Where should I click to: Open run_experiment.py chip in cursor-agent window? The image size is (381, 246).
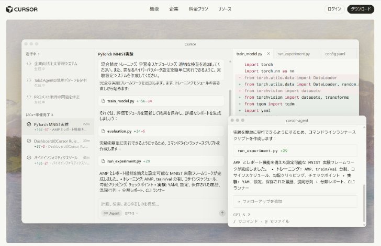(295, 150)
